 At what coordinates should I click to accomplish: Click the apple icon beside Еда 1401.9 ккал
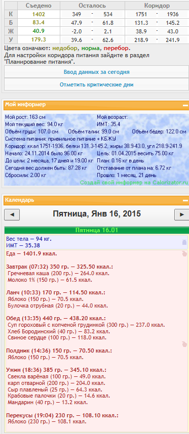(x=184, y=253)
